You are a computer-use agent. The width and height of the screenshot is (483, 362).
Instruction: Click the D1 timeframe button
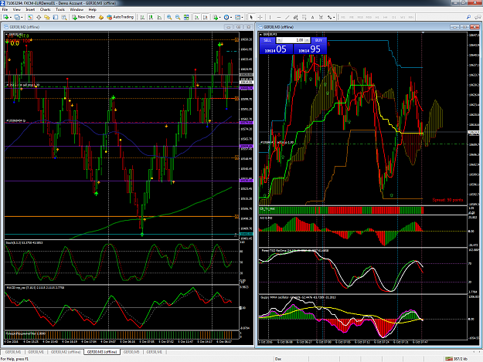coord(394,17)
